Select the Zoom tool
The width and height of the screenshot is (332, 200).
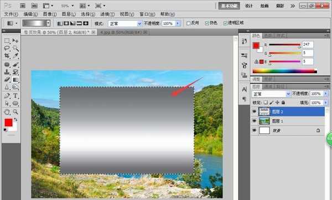click(15, 112)
